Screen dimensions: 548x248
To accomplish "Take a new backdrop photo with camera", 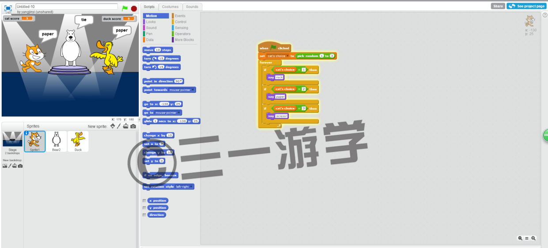I will 20,166.
